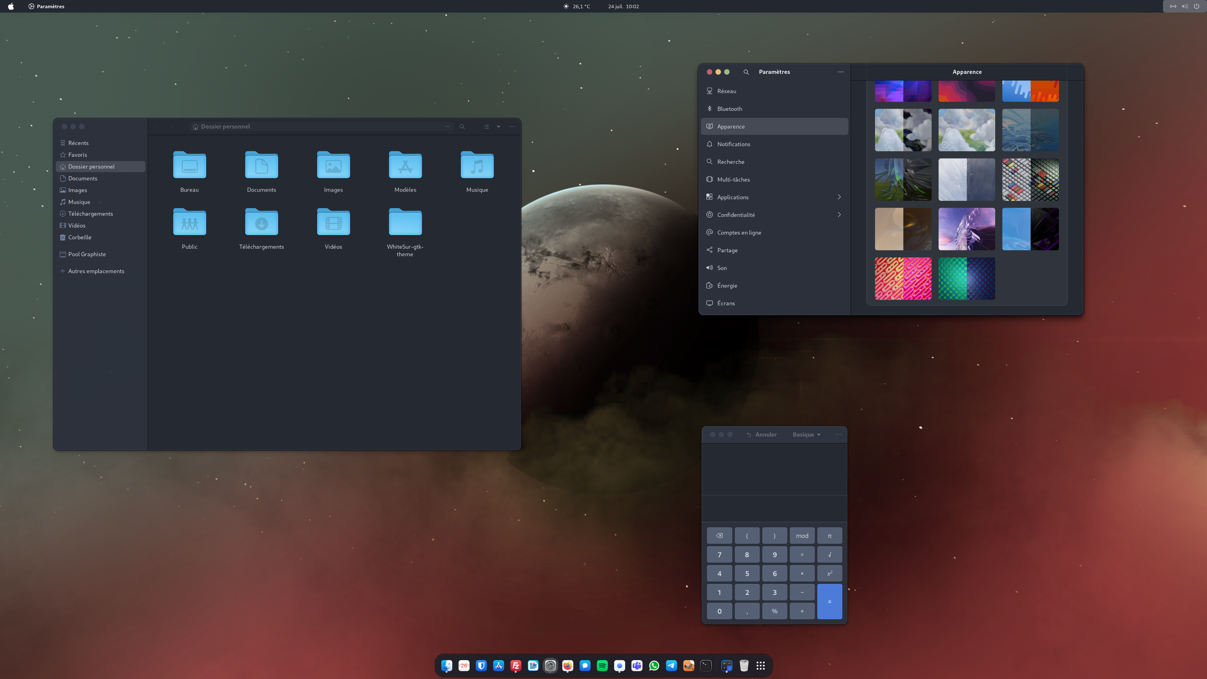Expand the Confidentialité settings submenu

pyautogui.click(x=839, y=215)
